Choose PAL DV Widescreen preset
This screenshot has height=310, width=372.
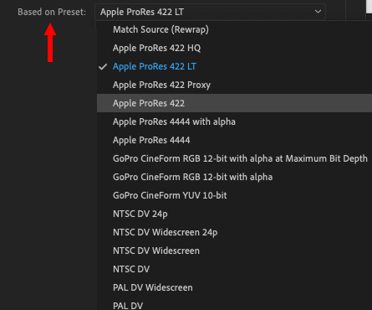pyautogui.click(x=234, y=287)
